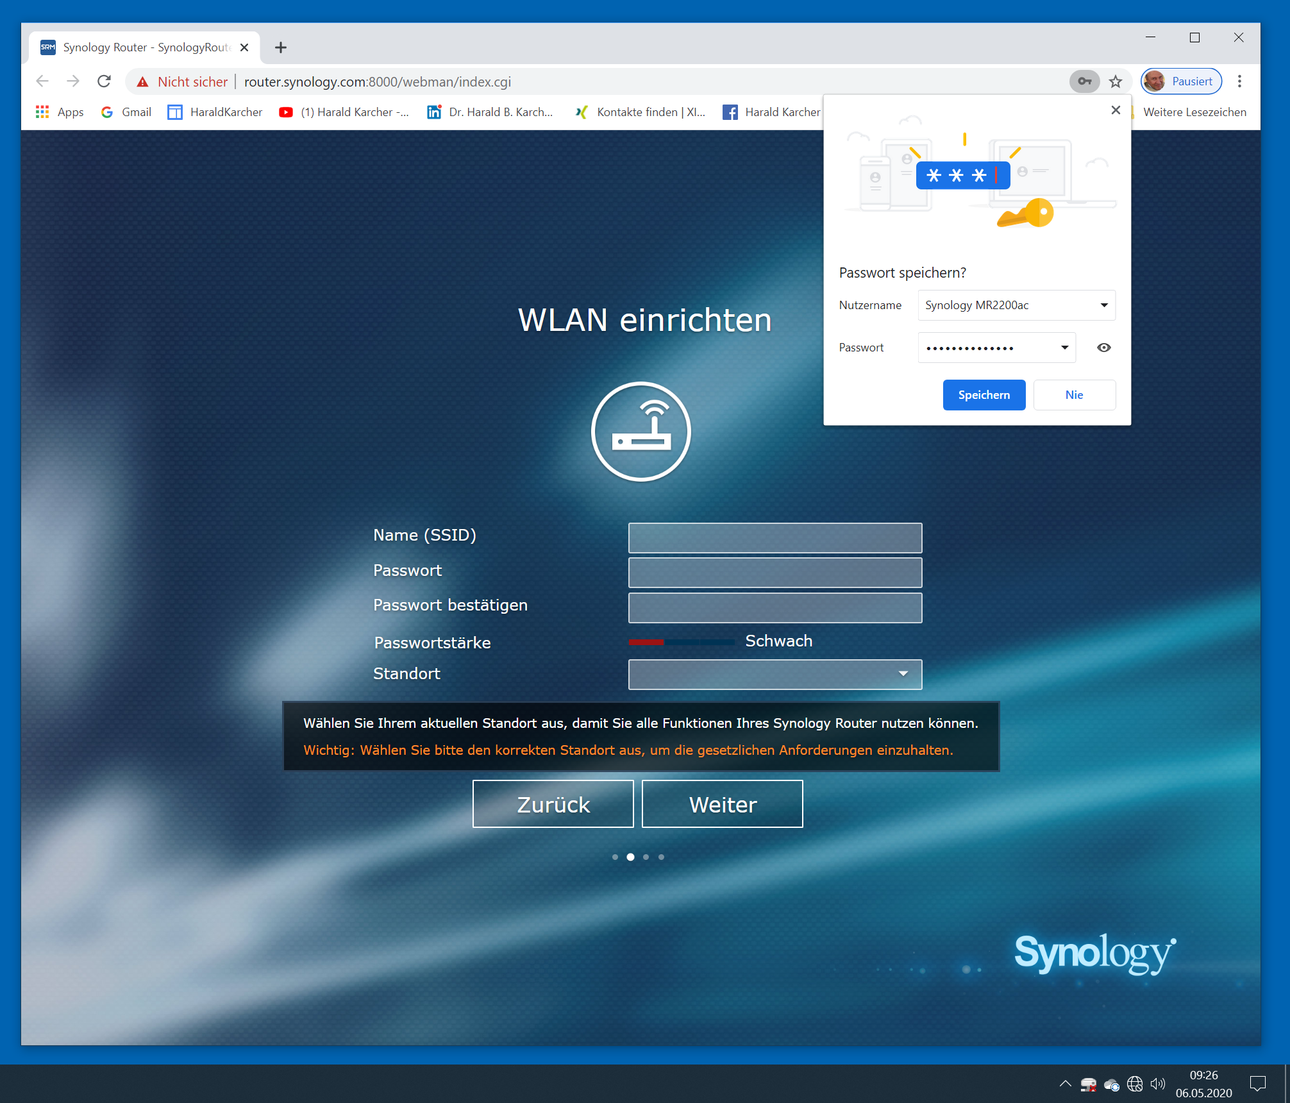
Task: Expand the Nutzername dropdown
Action: (x=1104, y=305)
